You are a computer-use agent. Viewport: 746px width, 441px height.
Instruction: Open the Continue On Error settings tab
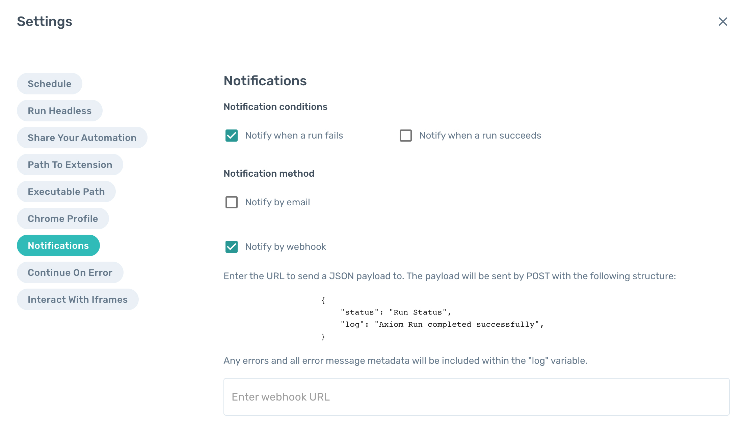coord(70,272)
